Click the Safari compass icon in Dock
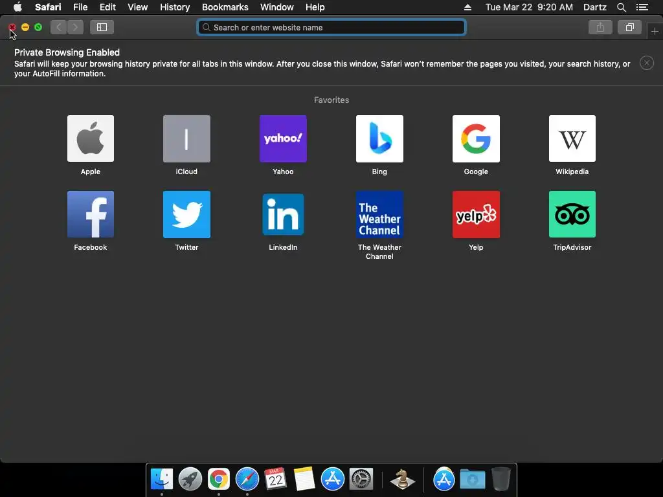The height and width of the screenshot is (497, 663). [247, 480]
